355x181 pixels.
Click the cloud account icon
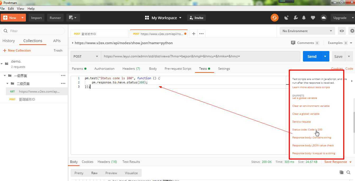coord(324,18)
